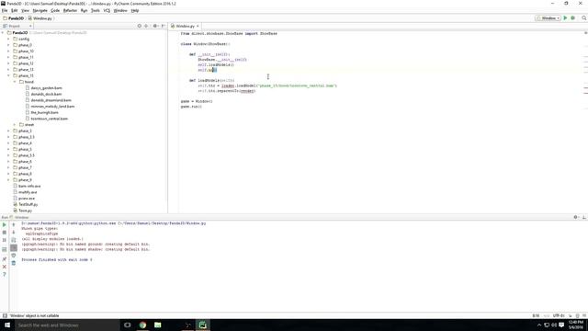Screen dimensions: 588x331
Task: Toggle scroll-to-end button in Run console toolbar
Action: [x=14, y=247]
